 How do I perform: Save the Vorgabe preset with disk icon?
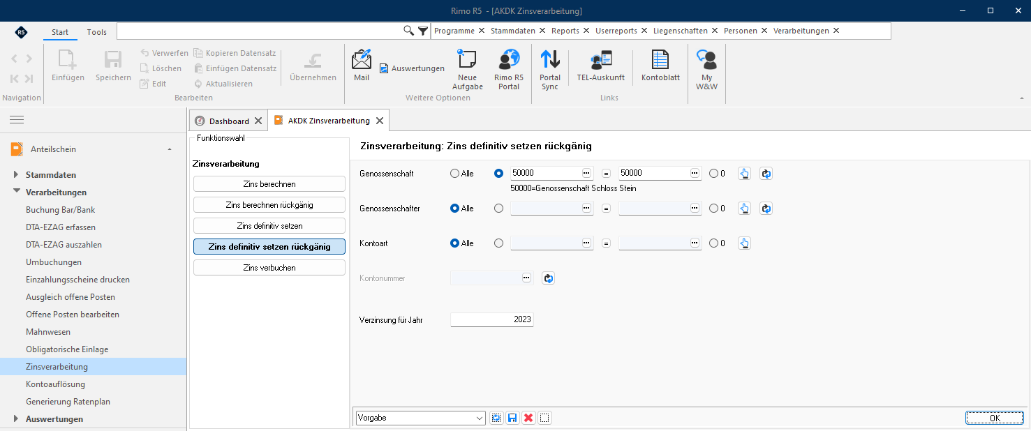(512, 418)
